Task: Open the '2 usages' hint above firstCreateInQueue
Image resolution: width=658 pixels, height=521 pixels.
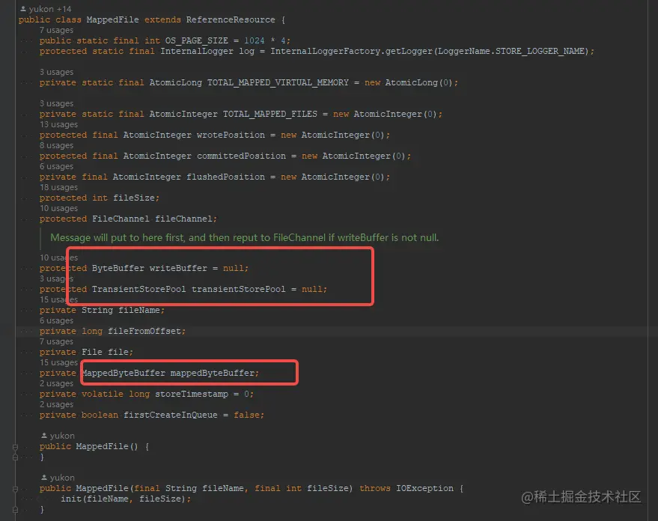Action: pos(56,404)
